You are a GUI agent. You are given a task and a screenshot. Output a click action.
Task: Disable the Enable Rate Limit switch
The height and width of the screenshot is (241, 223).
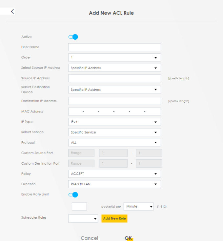[73, 195]
